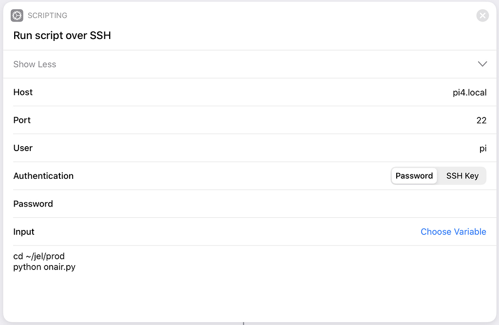Viewport: 499px width, 325px height.
Task: Click the Scripting gear icon
Action: pyautogui.click(x=17, y=15)
